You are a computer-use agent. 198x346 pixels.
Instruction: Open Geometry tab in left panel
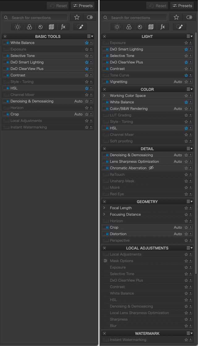51,27
